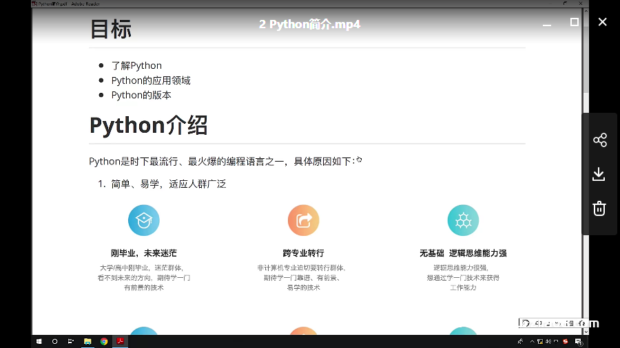
Task: Switch to Google Chrome on the taskbar
Action: coord(104,341)
